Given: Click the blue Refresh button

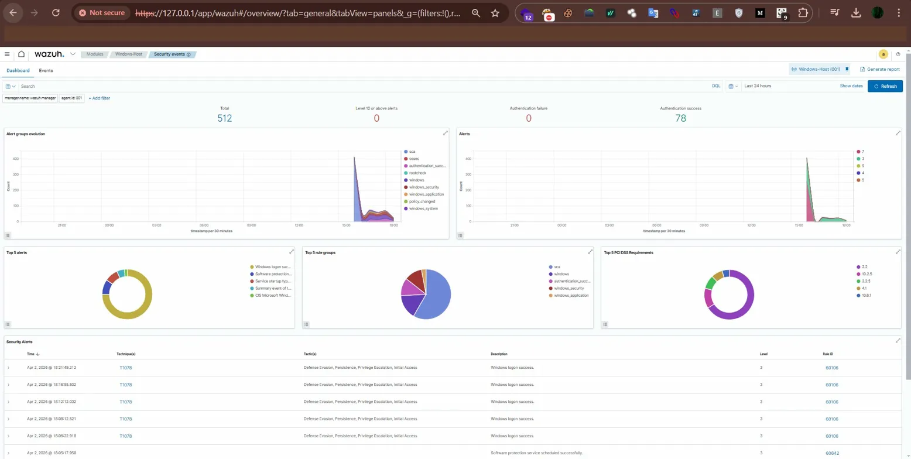Looking at the screenshot, I should pos(885,86).
